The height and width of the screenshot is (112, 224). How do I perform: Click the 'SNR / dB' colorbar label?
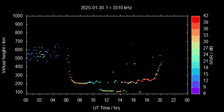(211, 55)
